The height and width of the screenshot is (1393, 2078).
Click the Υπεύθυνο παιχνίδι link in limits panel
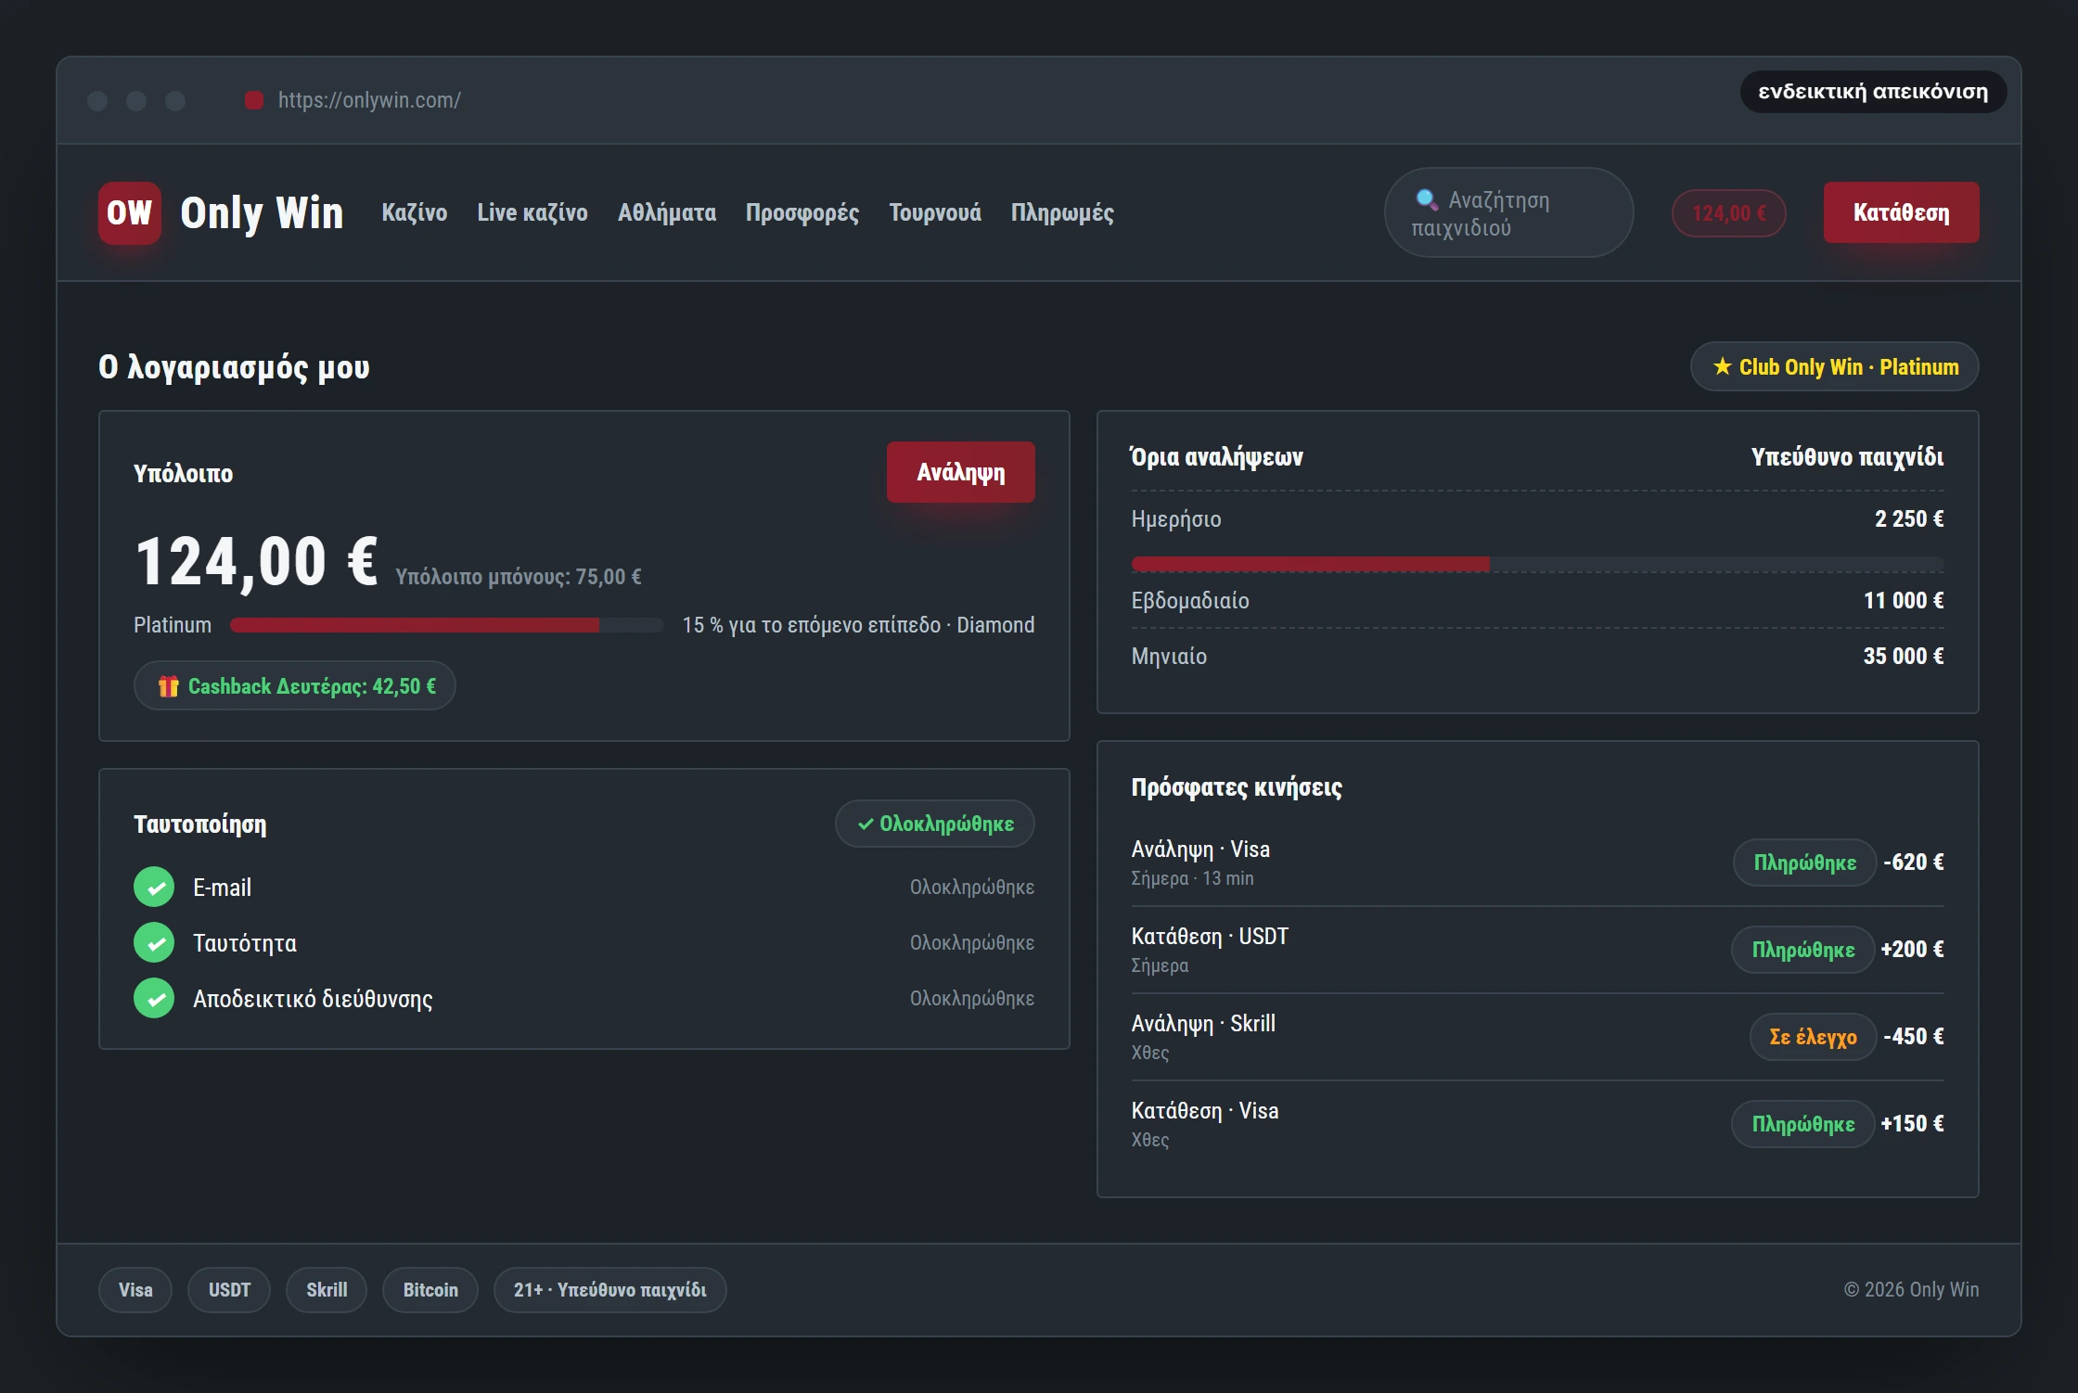point(1847,457)
